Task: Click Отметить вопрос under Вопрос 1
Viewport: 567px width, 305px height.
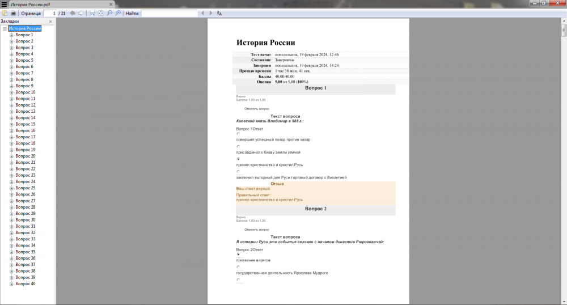Action: pyautogui.click(x=256, y=109)
